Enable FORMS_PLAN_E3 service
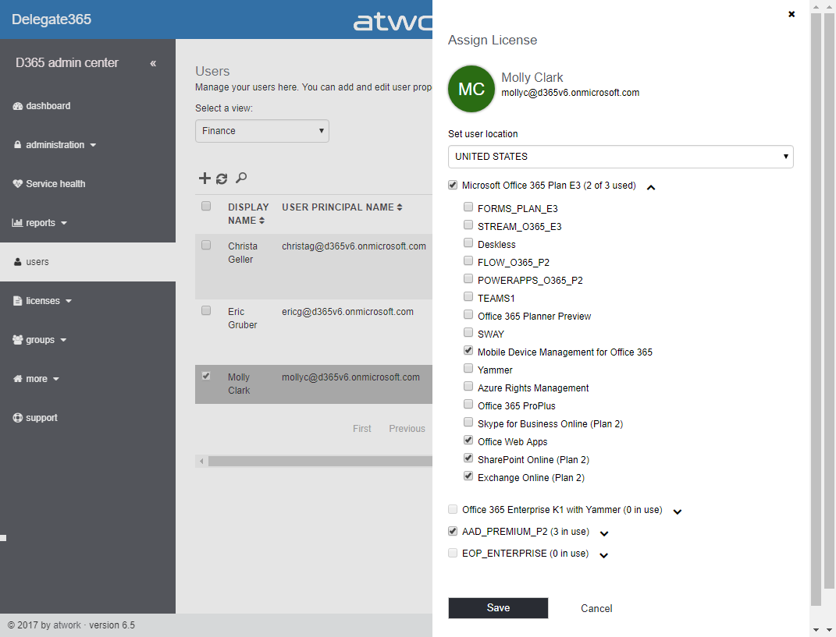Viewport: 836px width, 637px height. (x=468, y=207)
